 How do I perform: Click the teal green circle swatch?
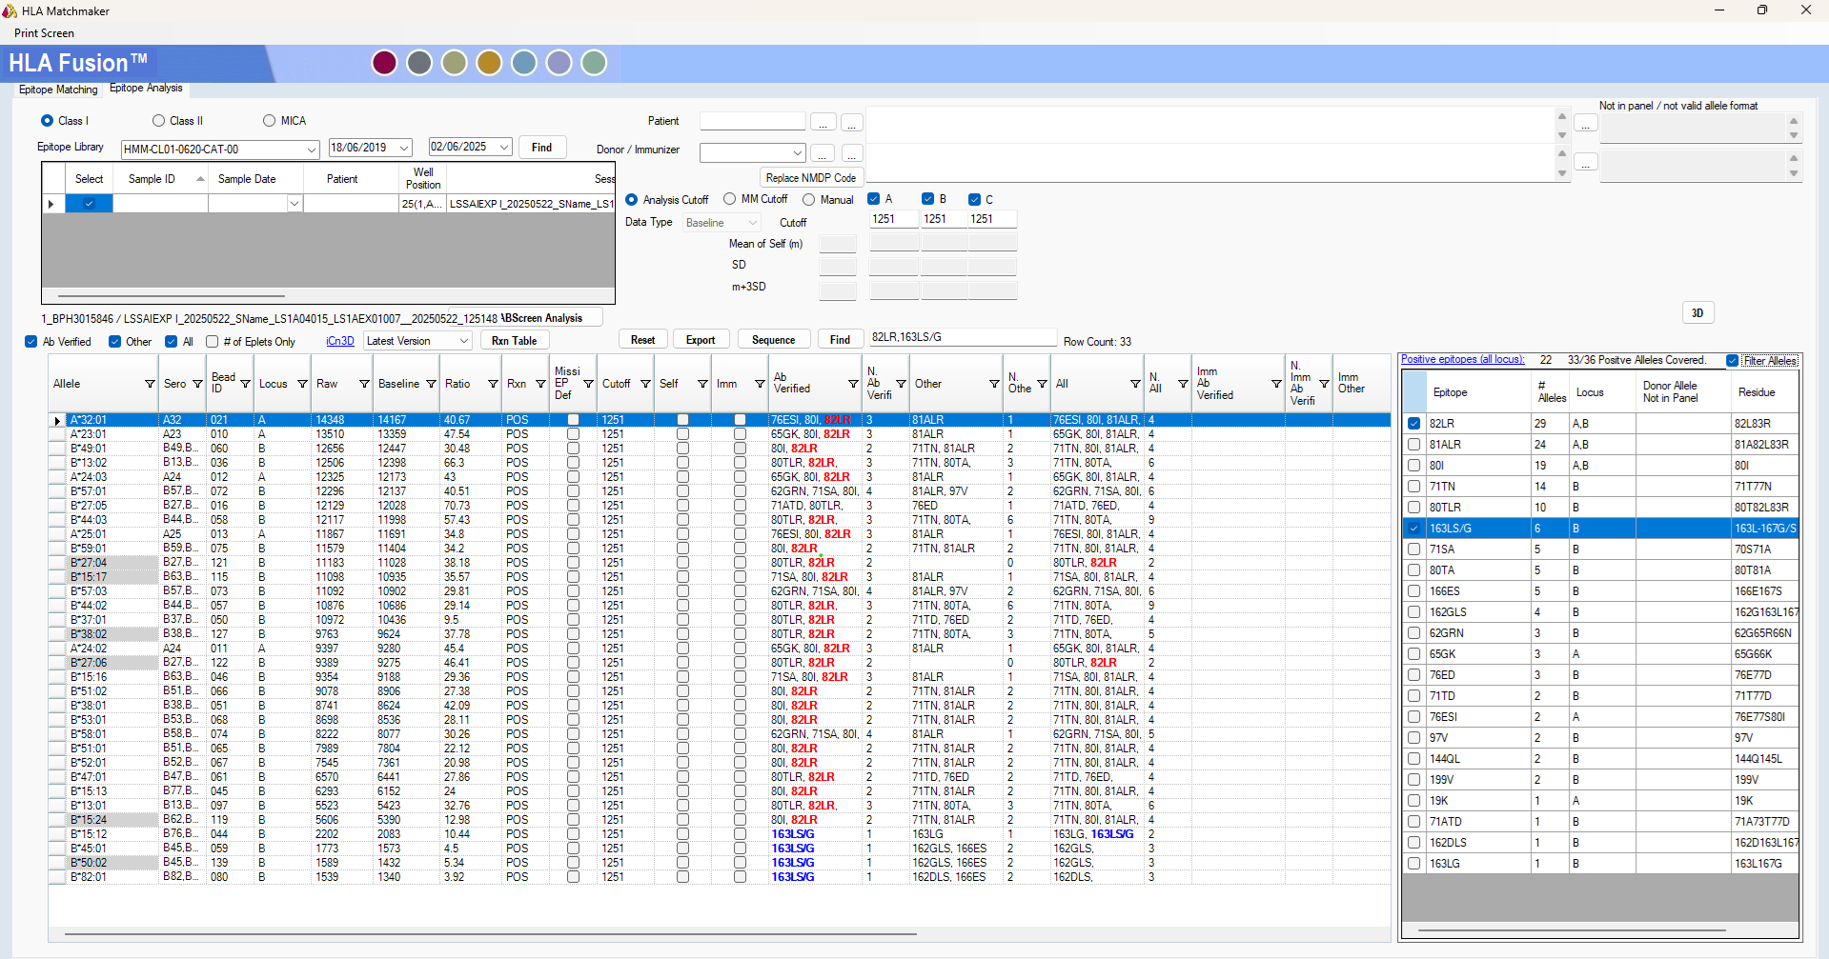[x=594, y=63]
